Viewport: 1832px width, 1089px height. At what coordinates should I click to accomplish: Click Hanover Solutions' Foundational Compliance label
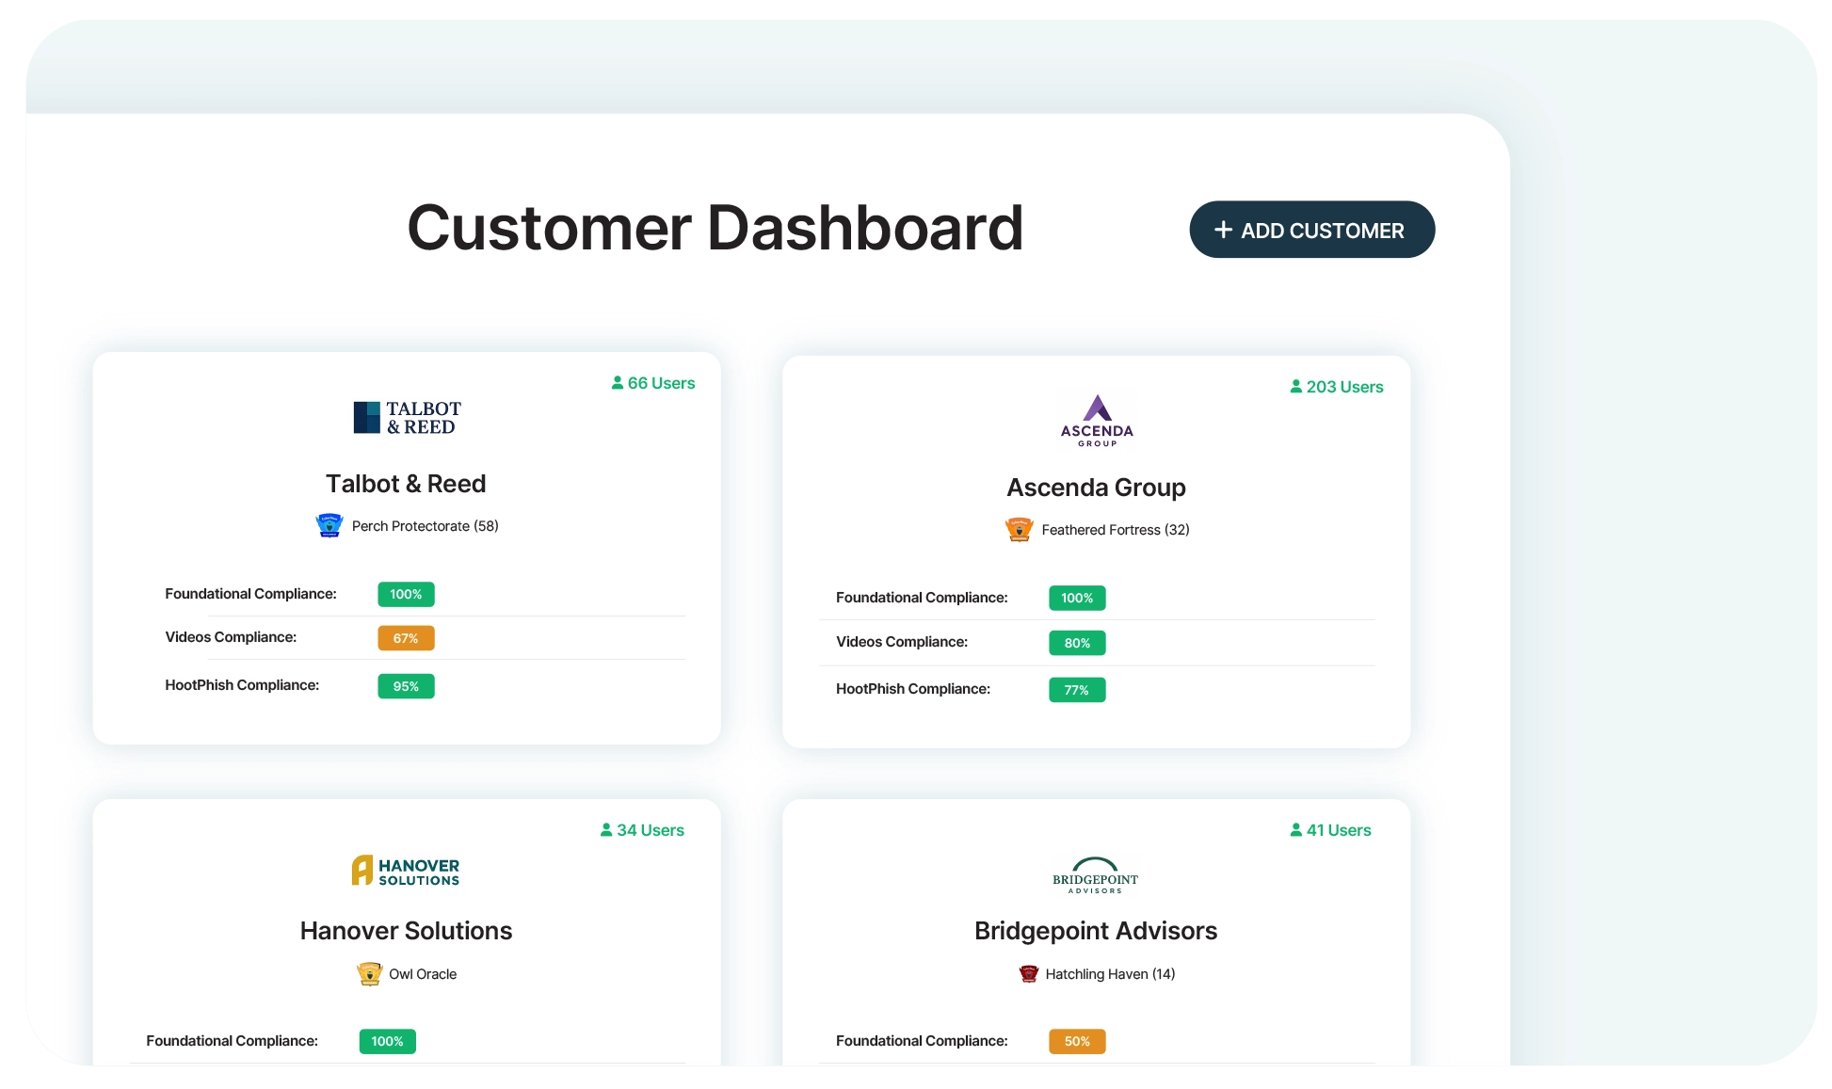(x=232, y=1041)
